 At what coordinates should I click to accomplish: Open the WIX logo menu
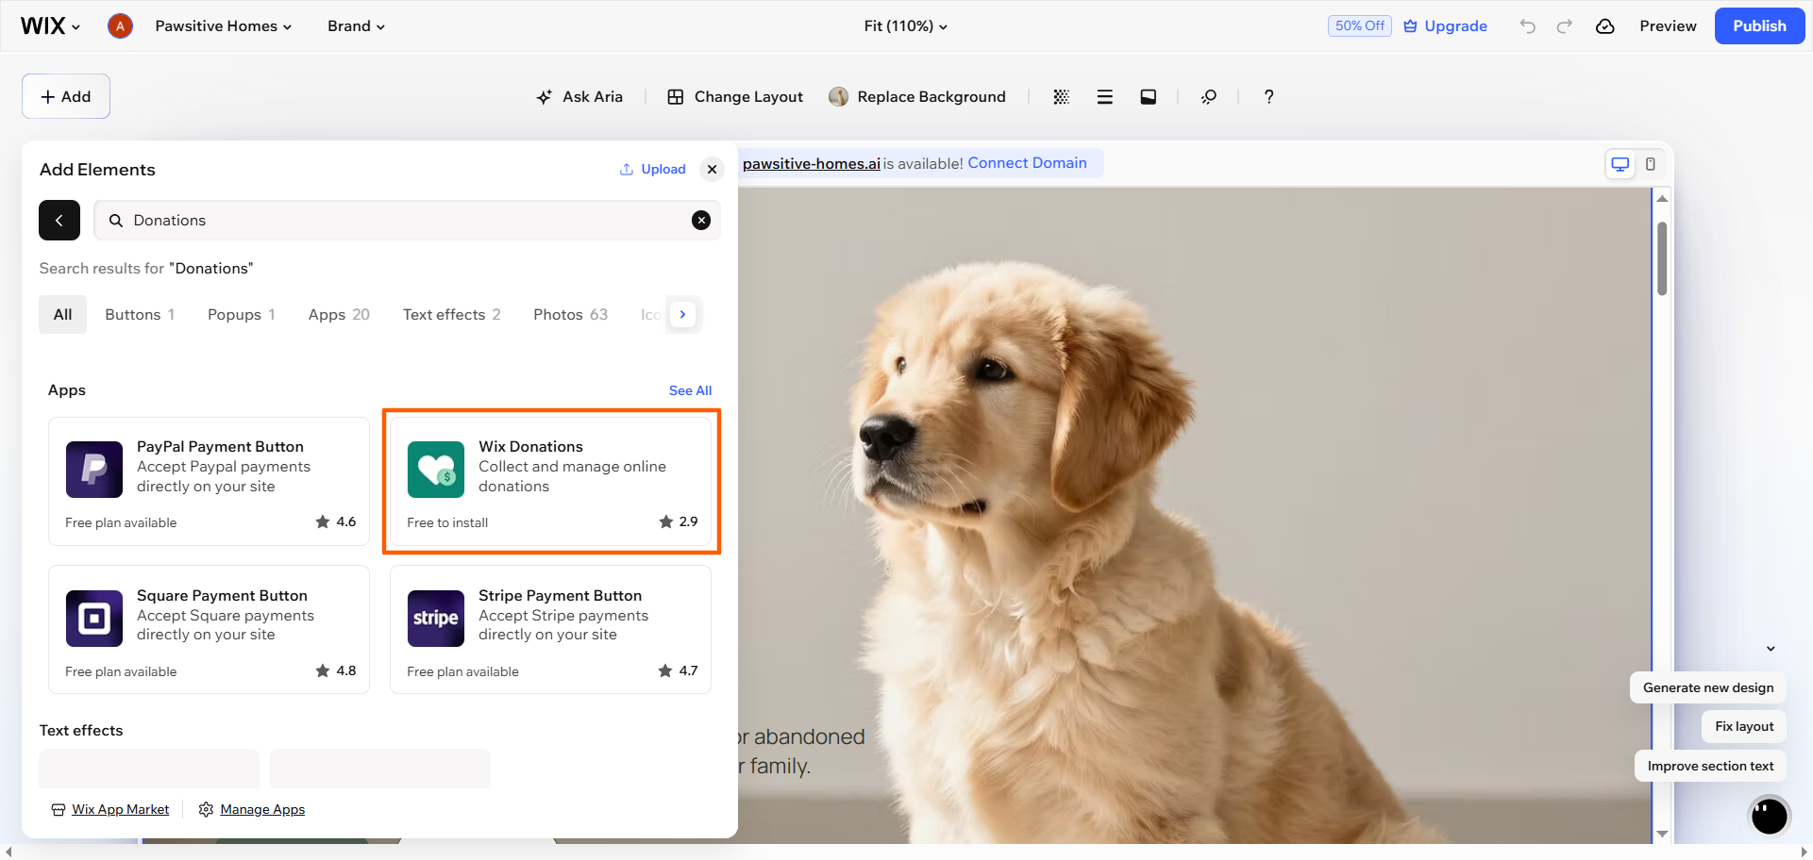(50, 25)
